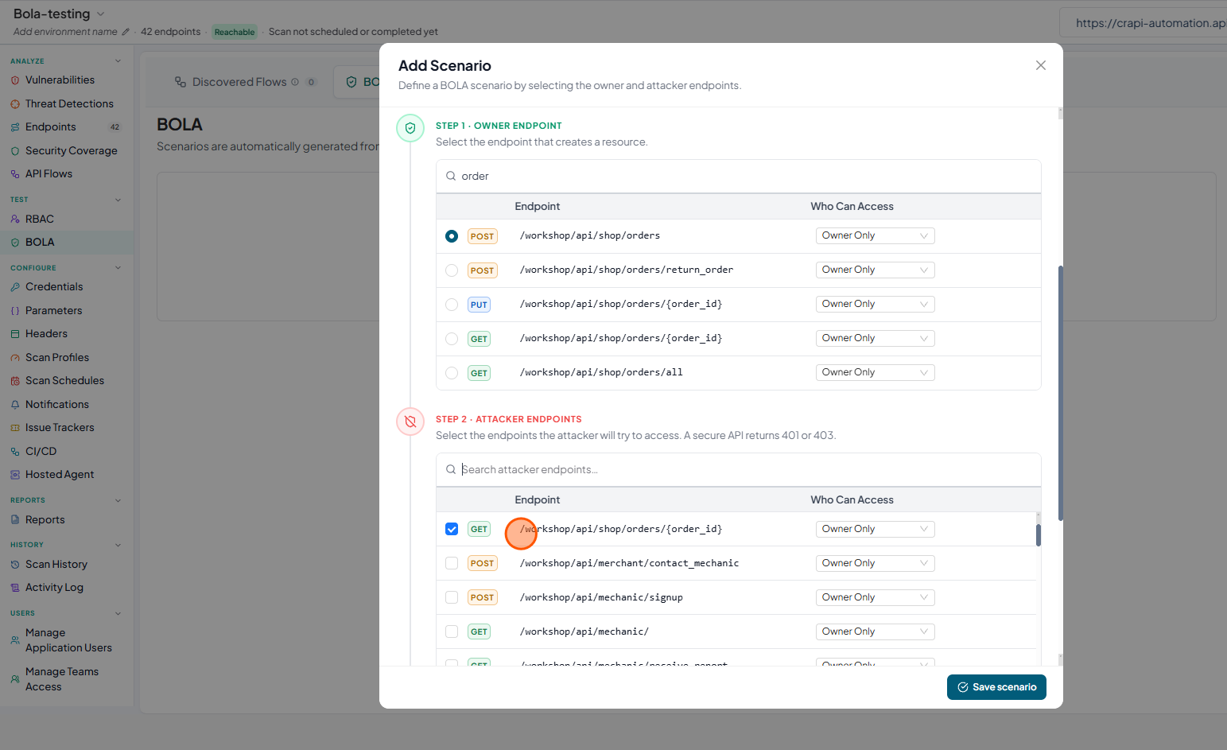Click the Parameters braces icon
1227x750 pixels.
click(x=15, y=311)
